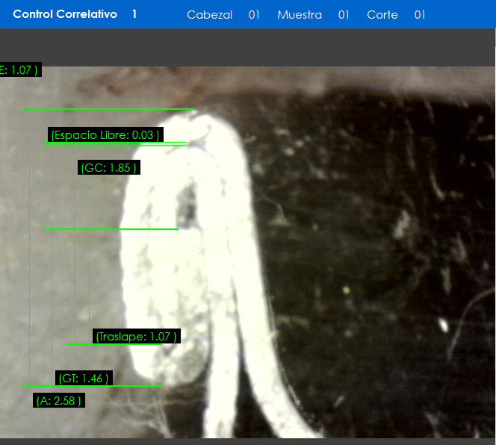Image resolution: width=496 pixels, height=445 pixels.
Task: Select the Control Correlativo number 1
Action: [134, 14]
